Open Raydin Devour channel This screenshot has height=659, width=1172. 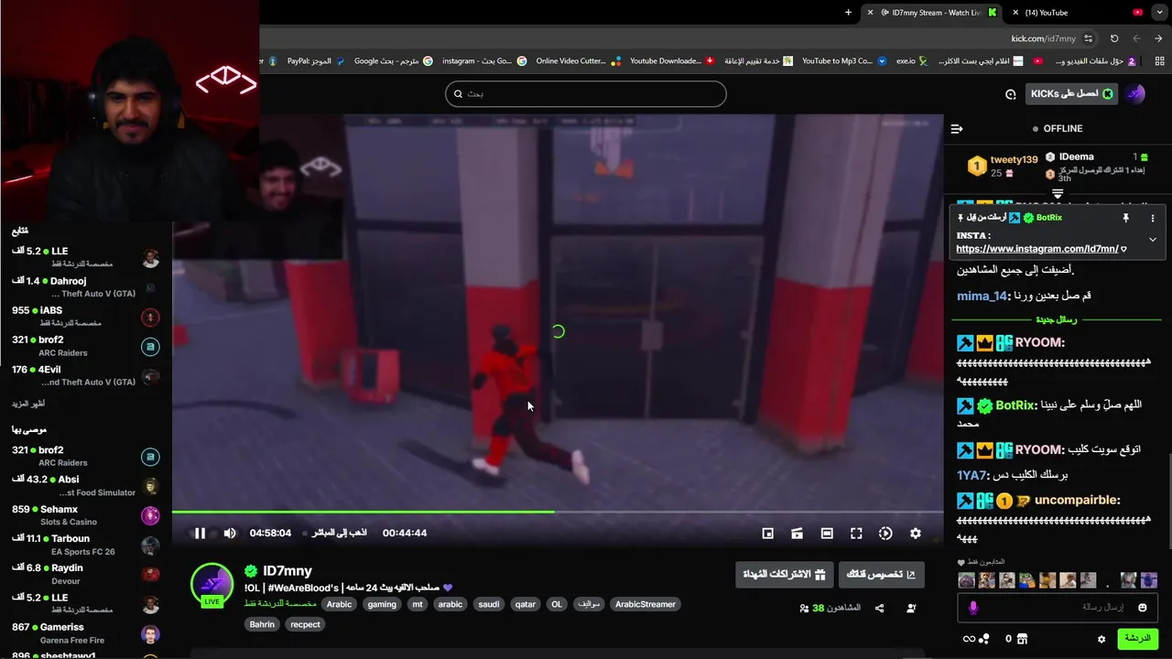coord(86,574)
